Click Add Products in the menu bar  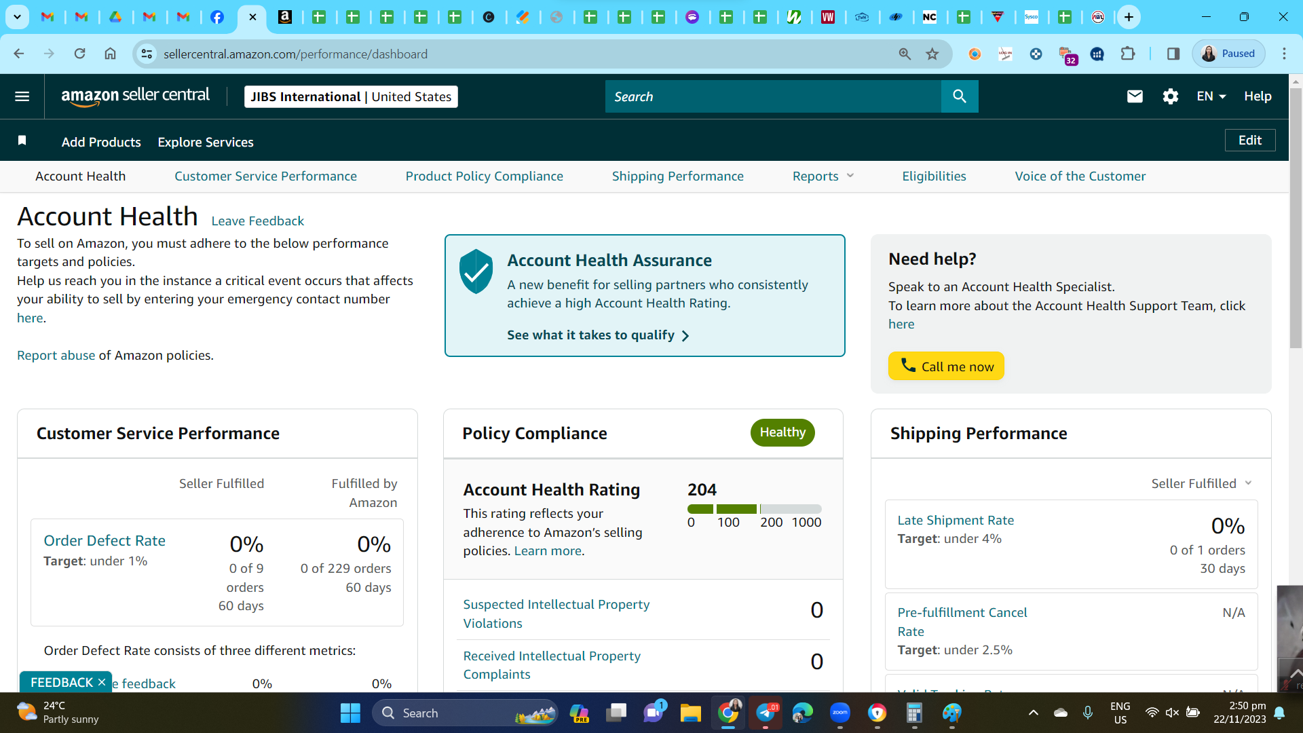click(x=101, y=142)
